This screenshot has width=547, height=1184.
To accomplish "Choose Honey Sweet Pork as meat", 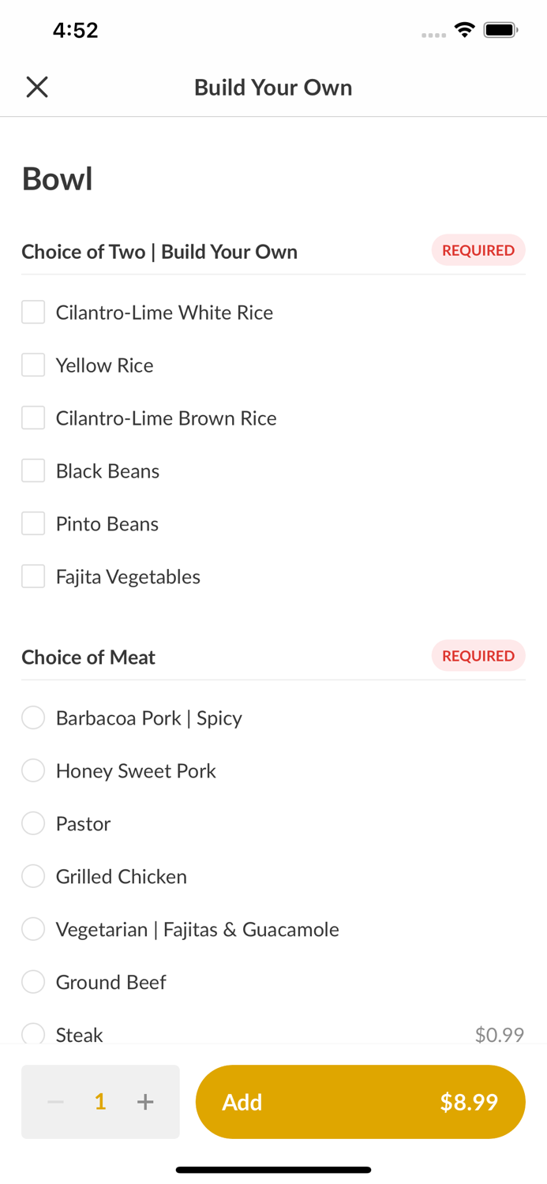I will (x=33, y=771).
